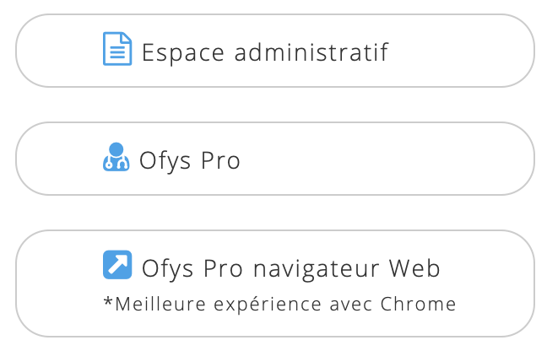Viewport: 547px width, 351px height.
Task: Click the word 'Espace' in the top button
Action: (x=183, y=53)
